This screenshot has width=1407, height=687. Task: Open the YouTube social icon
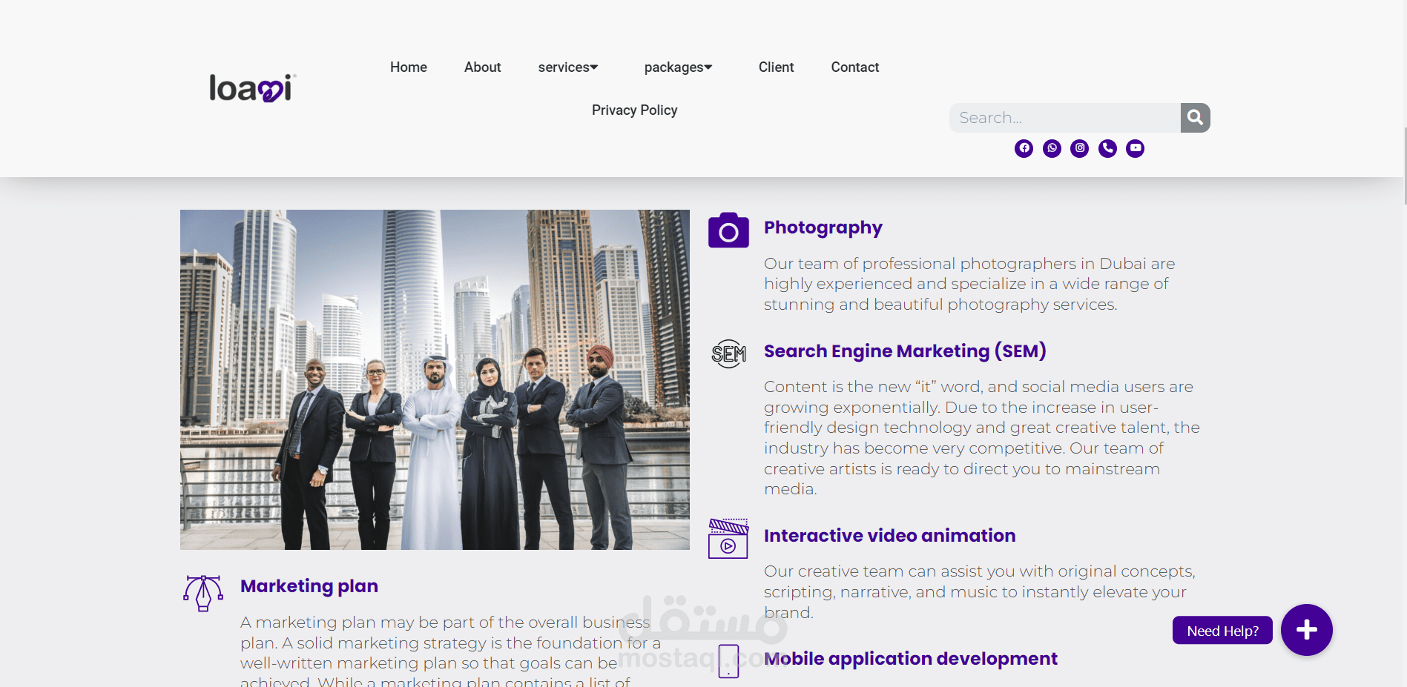1135,148
